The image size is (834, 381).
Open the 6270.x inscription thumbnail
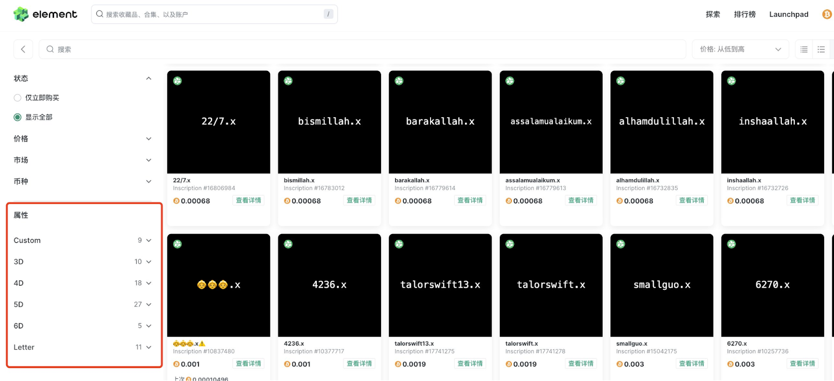772,285
